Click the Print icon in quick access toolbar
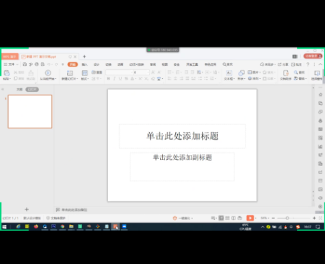Screen dimensions: 325x264 pyautogui.click(x=36, y=64)
